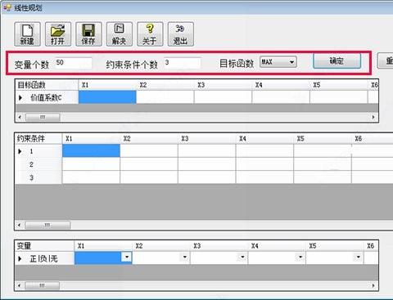The width and height of the screenshot is (393, 300).
Task: Click the 线性规划 window title icon
Action: 7,7
